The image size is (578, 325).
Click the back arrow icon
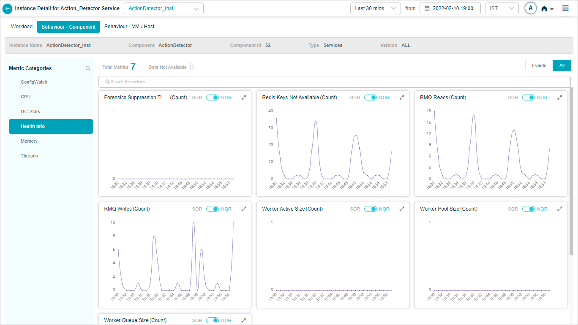click(x=8, y=8)
